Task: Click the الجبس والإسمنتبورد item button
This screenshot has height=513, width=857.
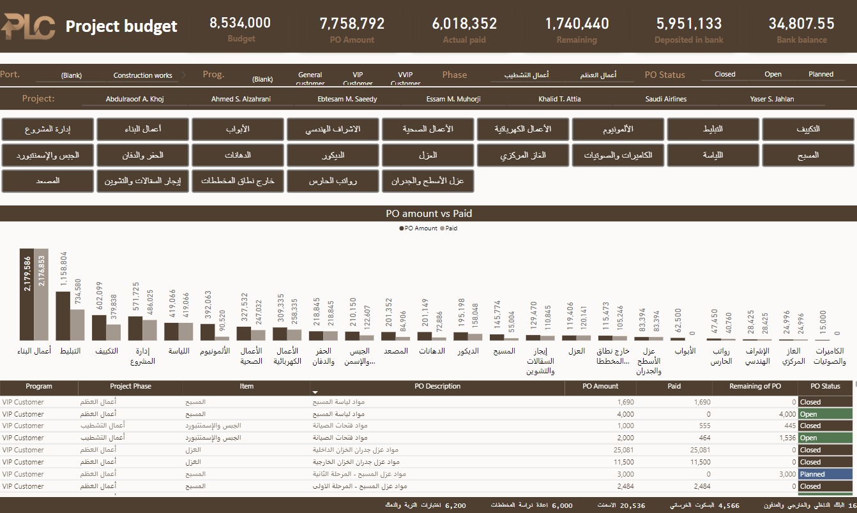Action: point(48,155)
